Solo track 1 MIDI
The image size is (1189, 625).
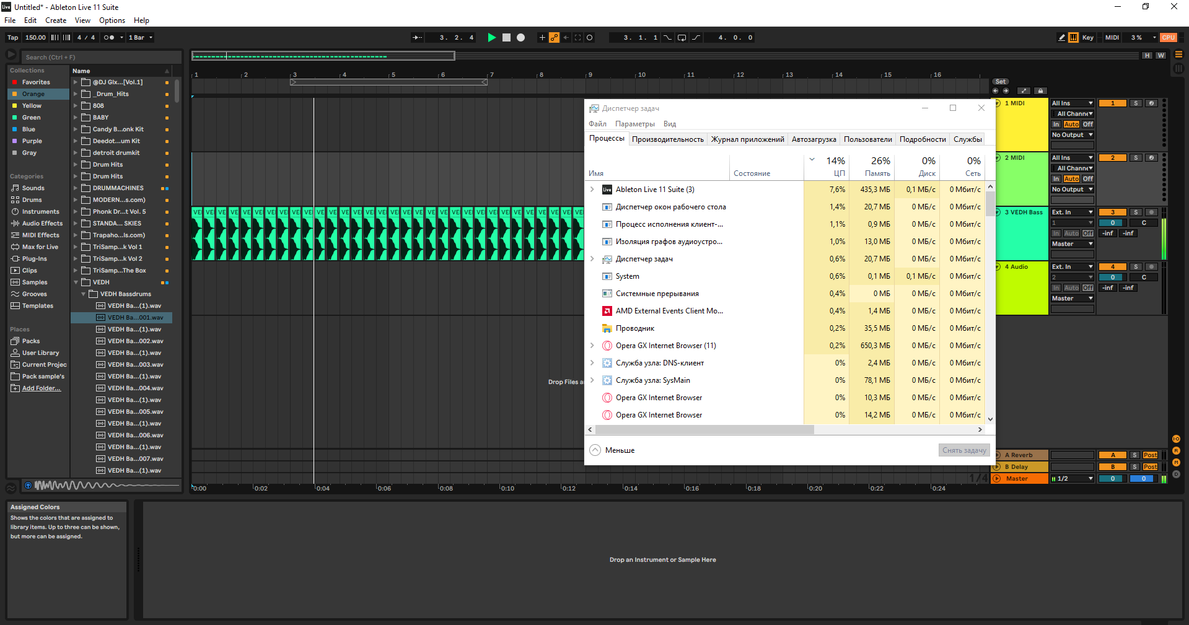tap(1136, 103)
